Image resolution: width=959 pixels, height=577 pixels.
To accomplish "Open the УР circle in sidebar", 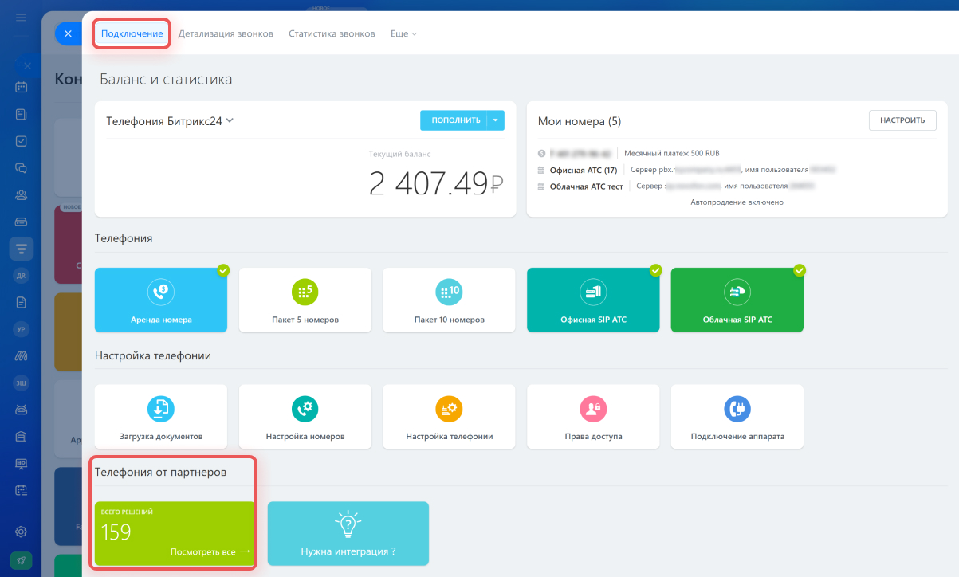I will point(22,329).
